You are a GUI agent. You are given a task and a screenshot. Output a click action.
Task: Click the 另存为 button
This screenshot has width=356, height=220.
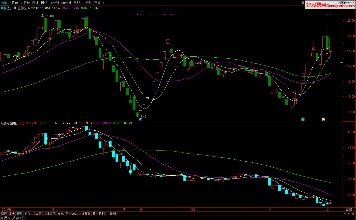point(29,214)
